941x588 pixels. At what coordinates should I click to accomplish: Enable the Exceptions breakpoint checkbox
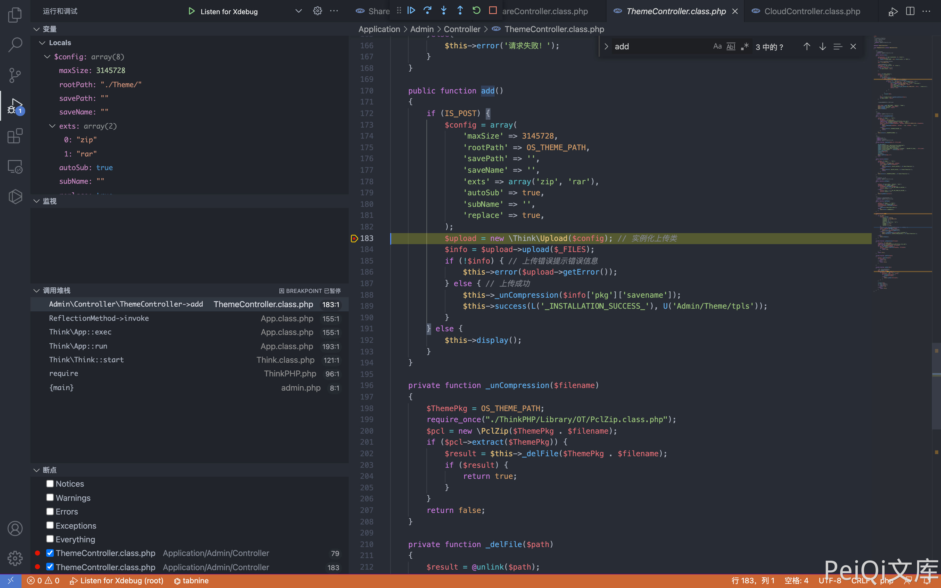click(50, 525)
